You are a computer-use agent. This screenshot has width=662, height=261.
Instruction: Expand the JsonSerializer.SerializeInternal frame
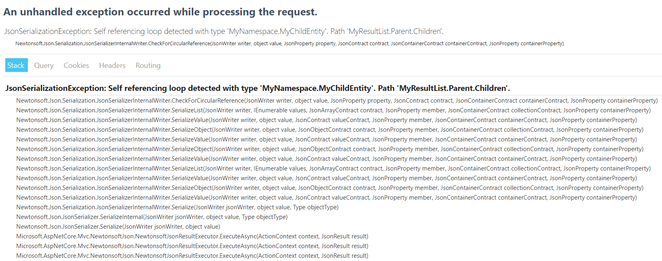coord(151,217)
